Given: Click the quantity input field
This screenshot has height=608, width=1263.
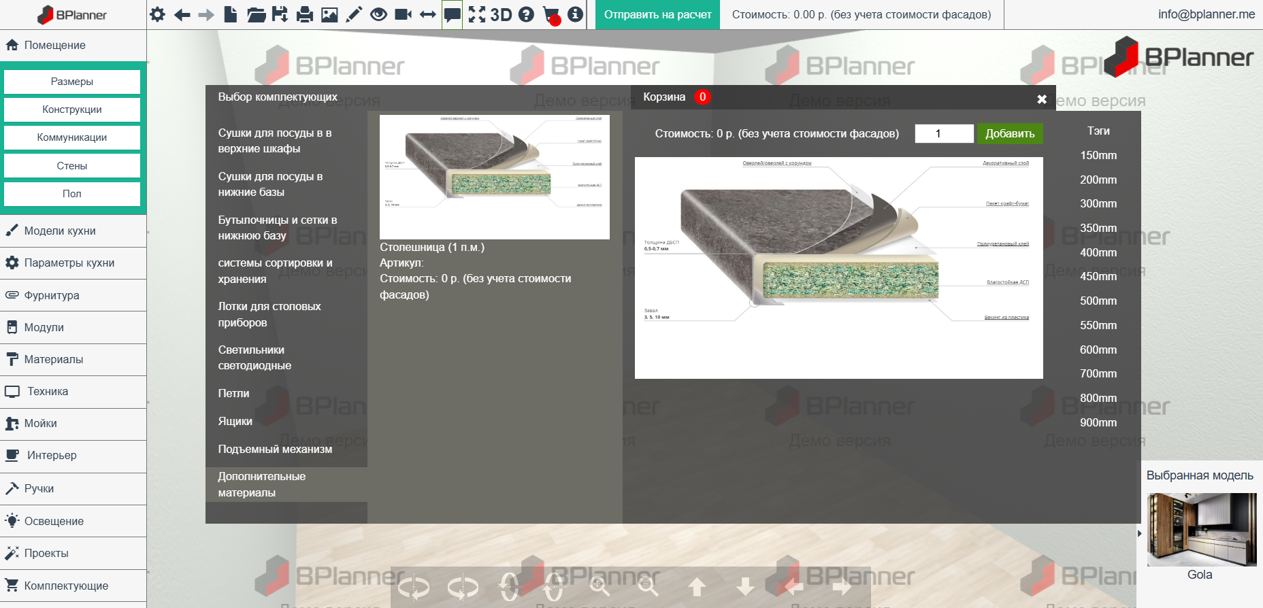Looking at the screenshot, I should tap(944, 133).
